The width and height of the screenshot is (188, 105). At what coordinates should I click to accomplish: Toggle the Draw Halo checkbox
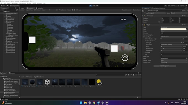161,56
